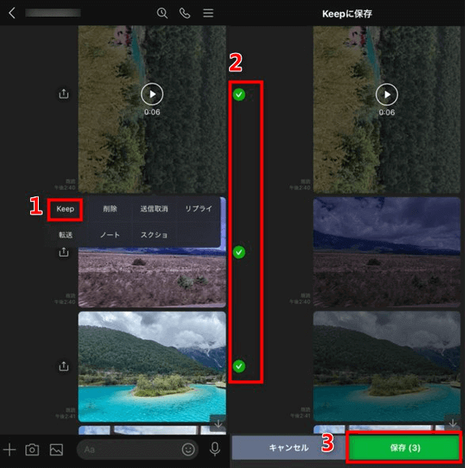Tap the green 保存 (3) button

point(404,447)
